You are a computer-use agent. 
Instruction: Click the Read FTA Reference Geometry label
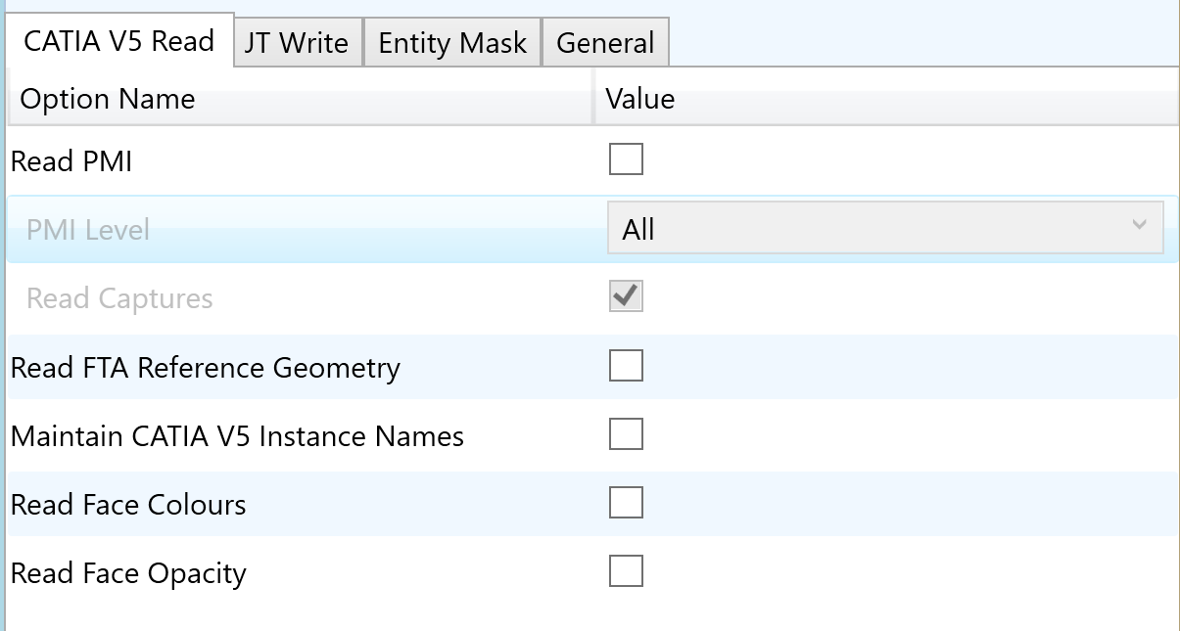pos(206,368)
